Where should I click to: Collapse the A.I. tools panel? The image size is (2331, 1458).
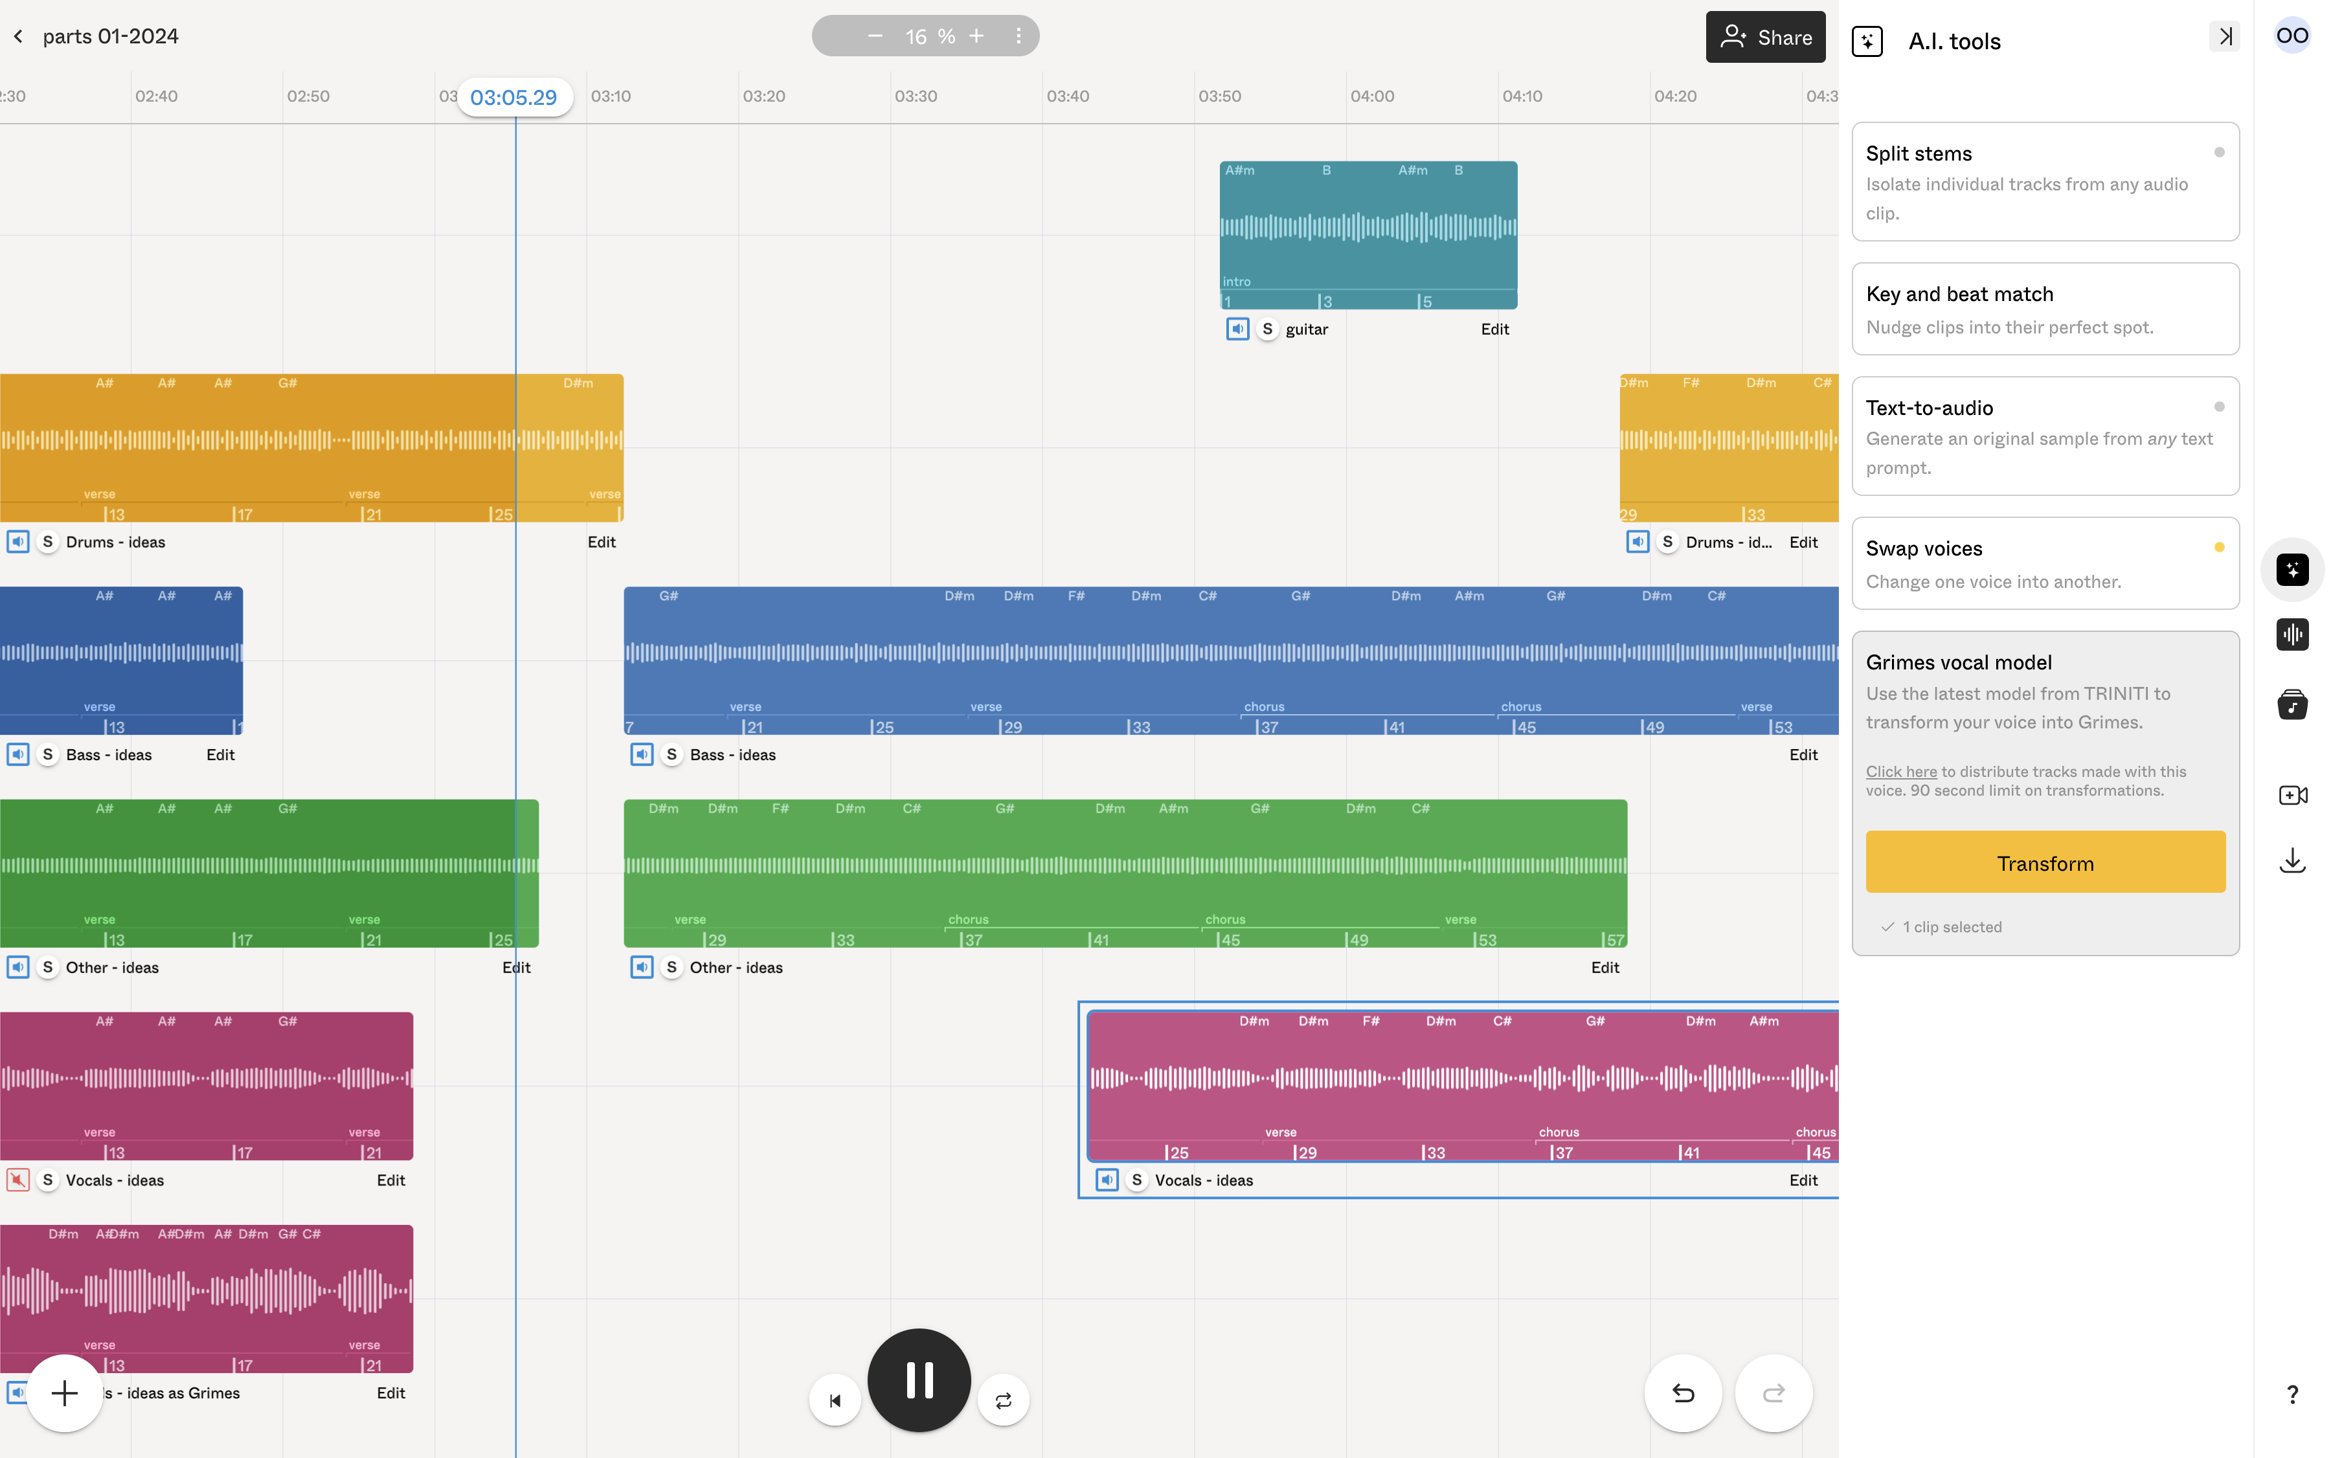2226,36
